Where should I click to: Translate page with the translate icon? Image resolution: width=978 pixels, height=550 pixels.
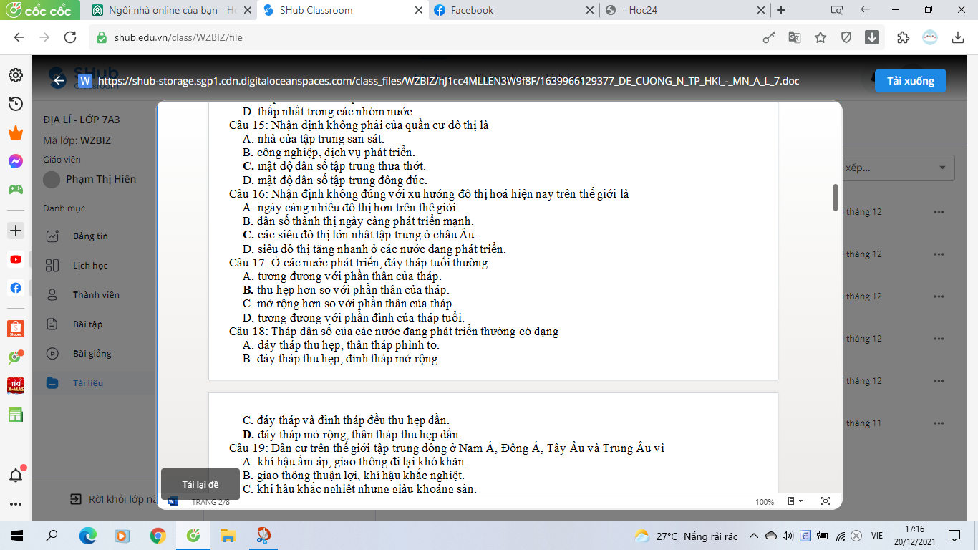coord(795,37)
